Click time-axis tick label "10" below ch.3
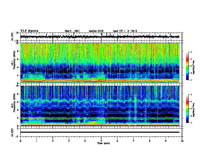 point(182,141)
